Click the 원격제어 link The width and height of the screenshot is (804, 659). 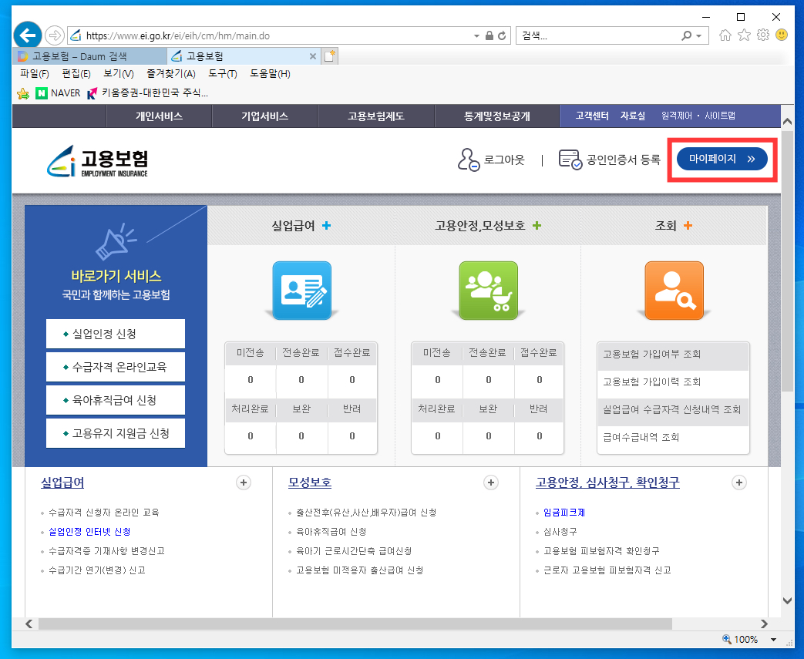[676, 116]
